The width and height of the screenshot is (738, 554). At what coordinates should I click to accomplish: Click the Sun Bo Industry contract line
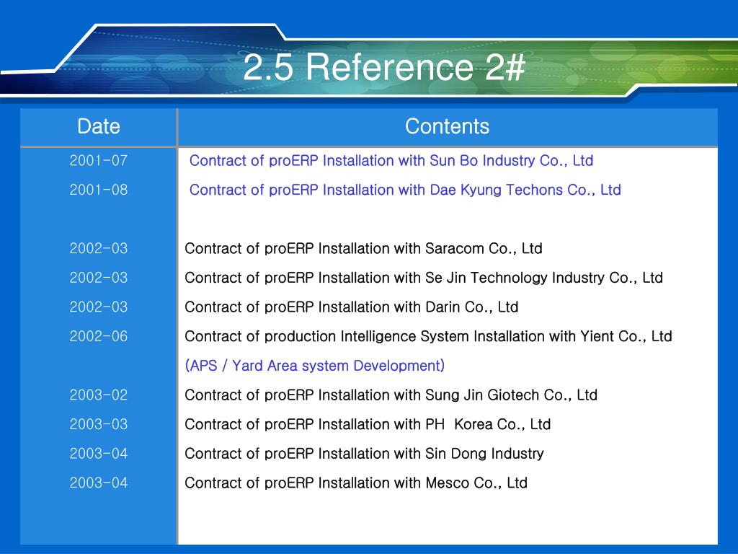coord(391,161)
